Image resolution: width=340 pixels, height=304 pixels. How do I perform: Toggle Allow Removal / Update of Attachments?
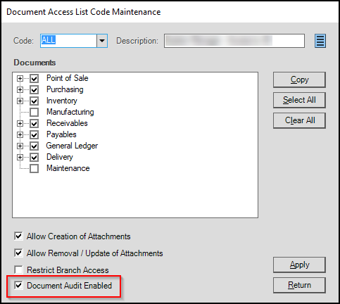[18, 253]
